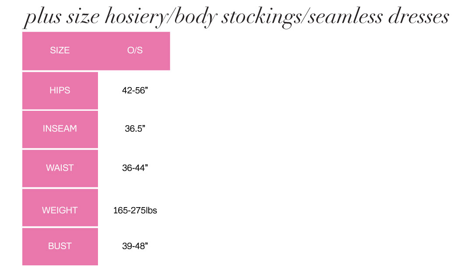The image size is (465, 275).
Task: Click the BUST row label
Action: coord(60,246)
